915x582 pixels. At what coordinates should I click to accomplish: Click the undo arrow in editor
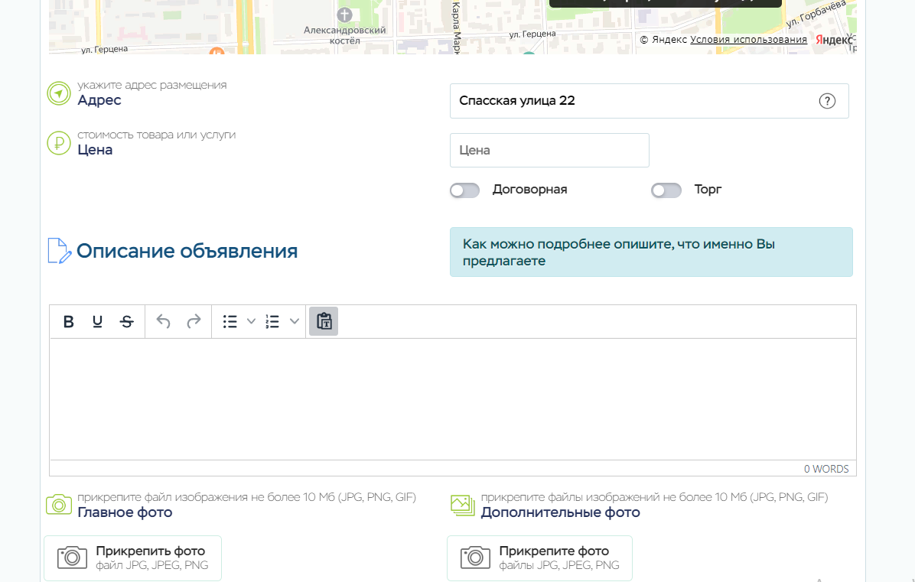[x=163, y=322]
